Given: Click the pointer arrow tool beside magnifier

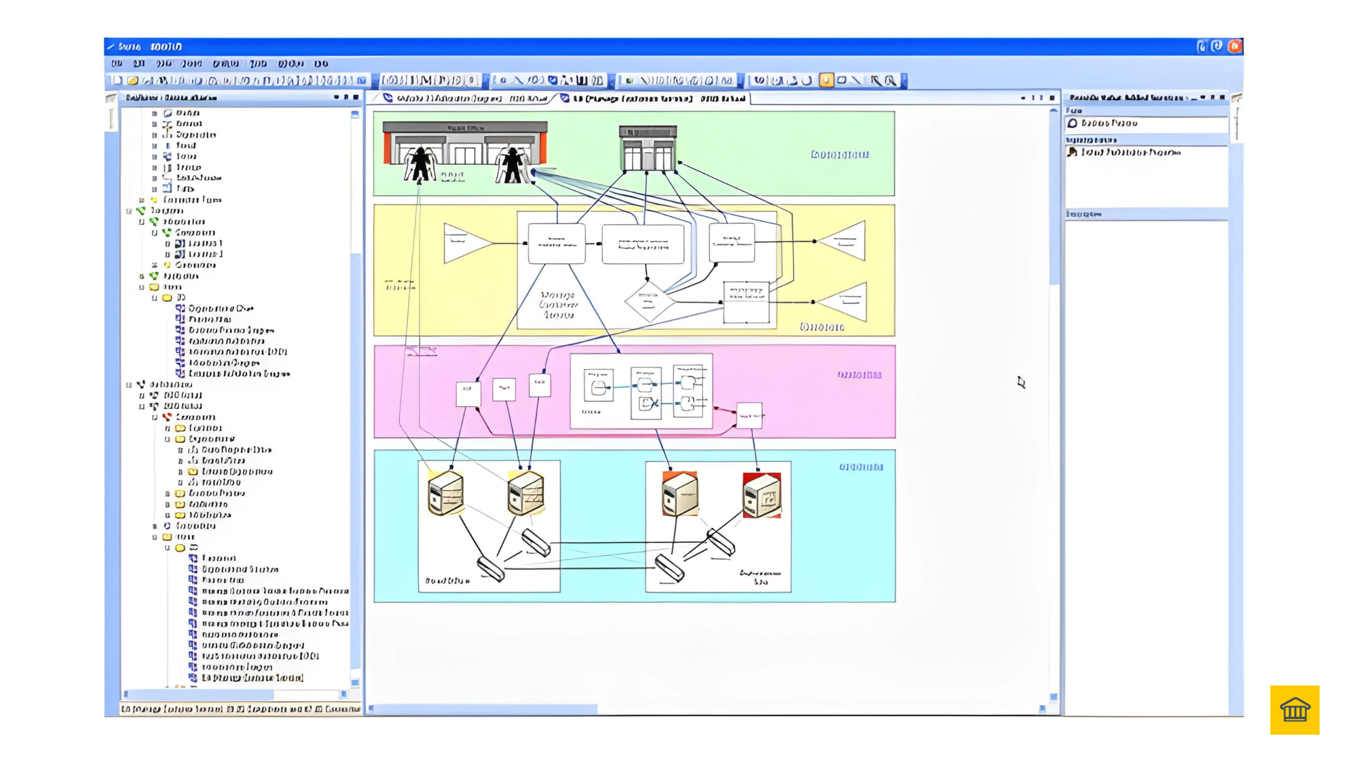Looking at the screenshot, I should tap(876, 80).
